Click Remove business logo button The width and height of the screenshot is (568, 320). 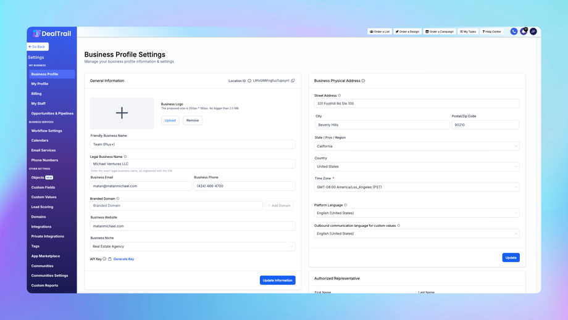pyautogui.click(x=193, y=120)
